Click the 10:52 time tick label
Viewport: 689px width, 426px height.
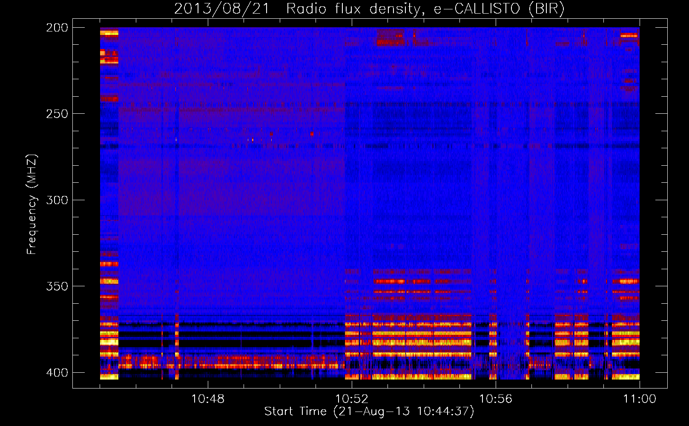tap(352, 399)
